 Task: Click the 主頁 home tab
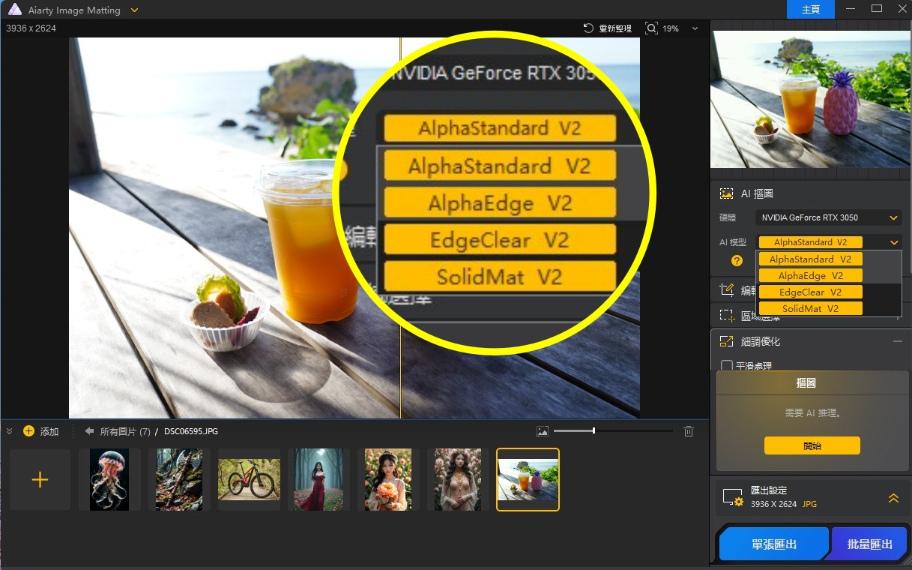(x=811, y=10)
